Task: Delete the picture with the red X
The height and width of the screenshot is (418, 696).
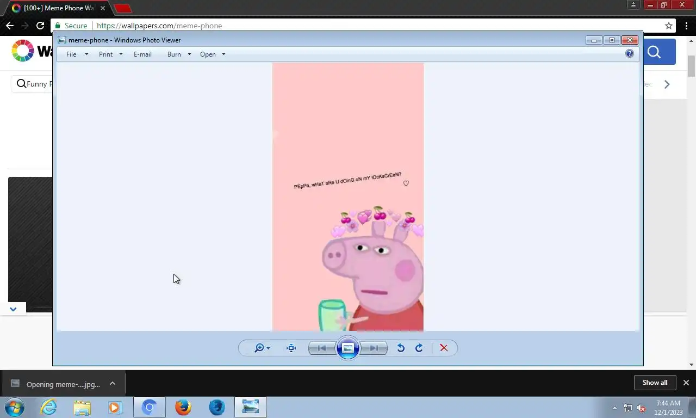Action: tap(444, 348)
